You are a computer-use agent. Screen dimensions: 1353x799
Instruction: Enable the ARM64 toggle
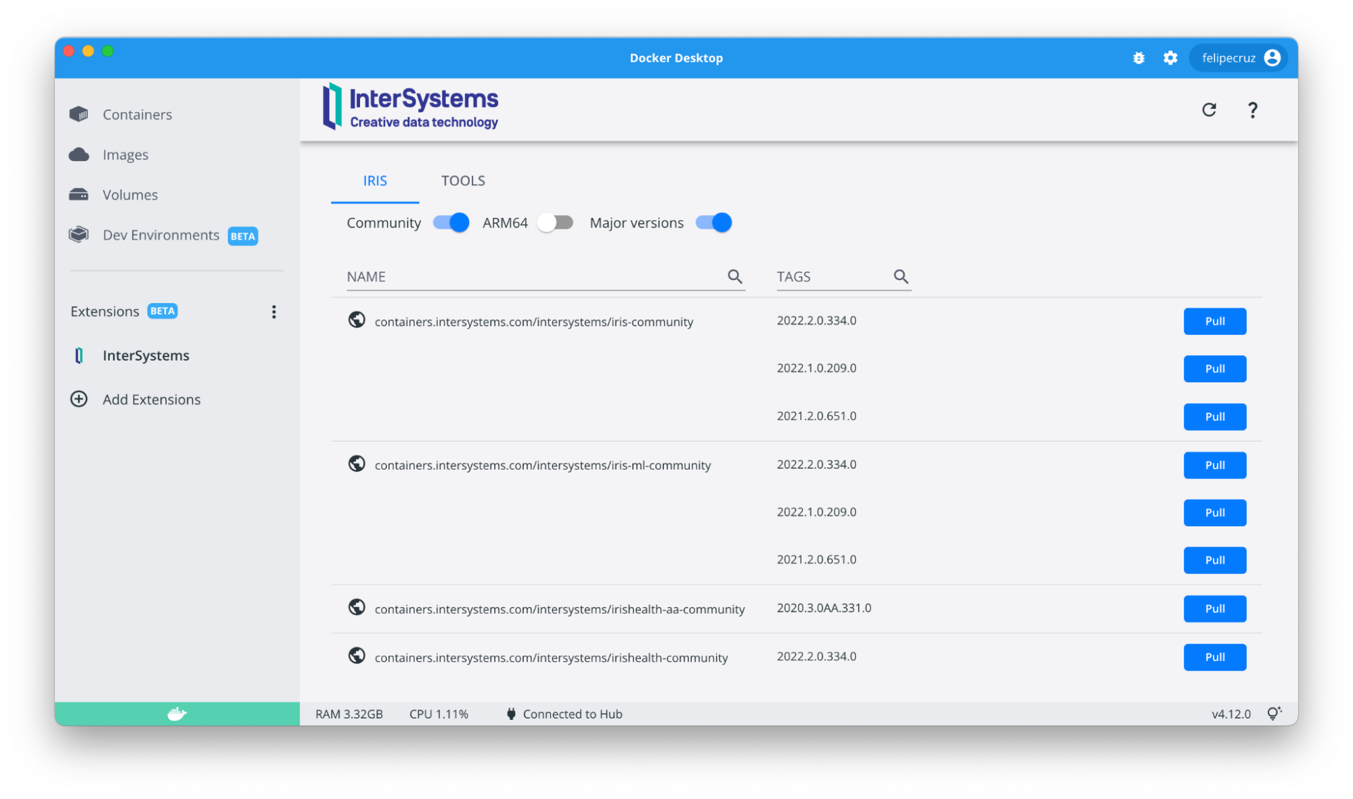554,222
